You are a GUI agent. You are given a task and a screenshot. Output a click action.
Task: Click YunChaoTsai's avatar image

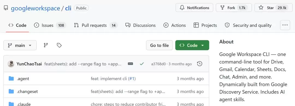(11, 64)
